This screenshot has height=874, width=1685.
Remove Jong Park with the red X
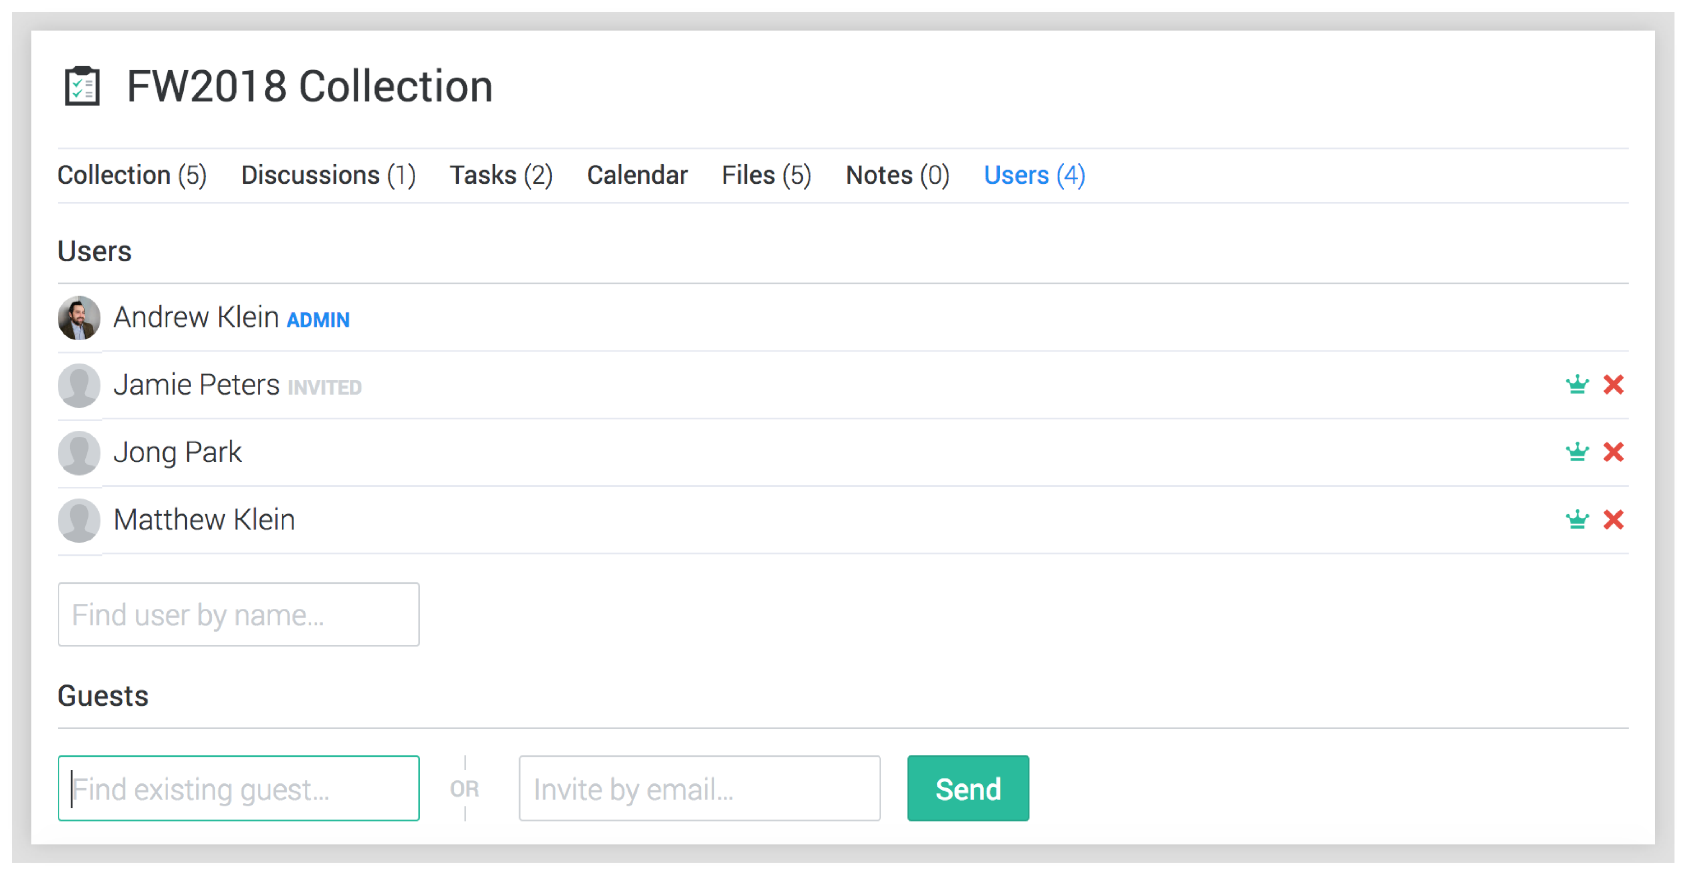coord(1614,452)
